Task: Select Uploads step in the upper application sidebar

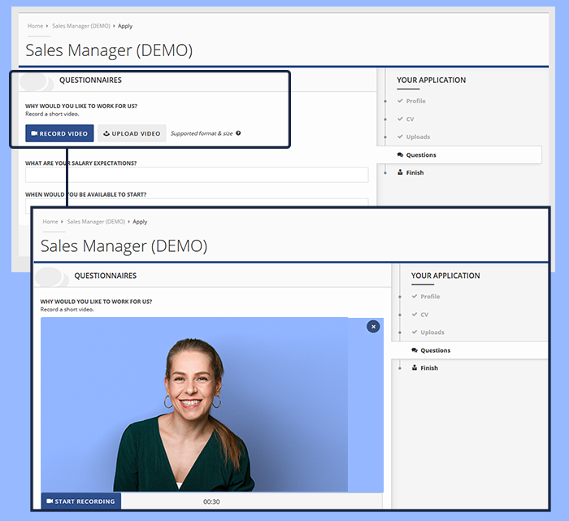Action: [x=418, y=137]
